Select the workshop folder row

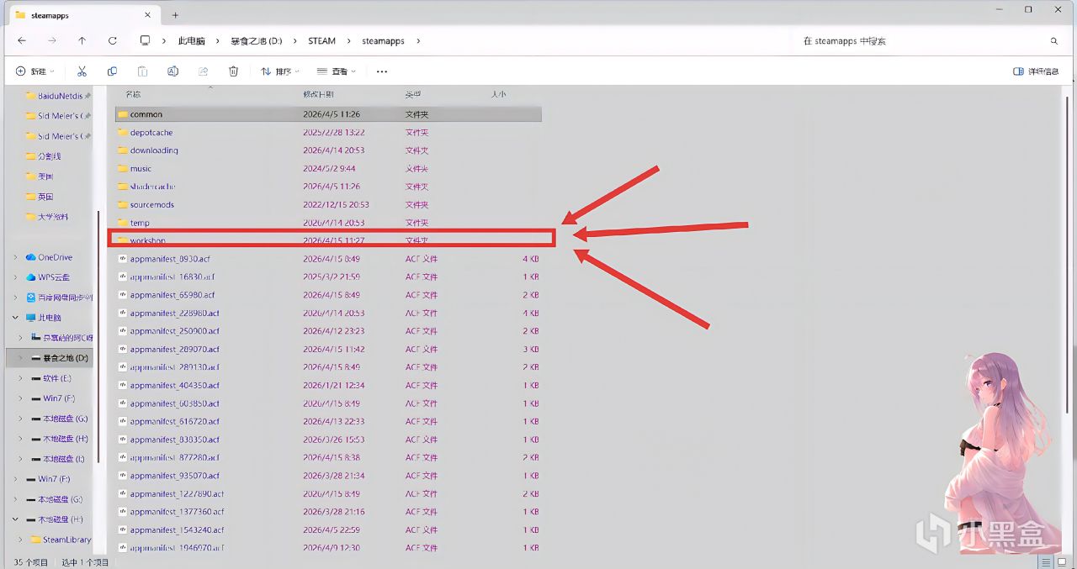(328, 240)
